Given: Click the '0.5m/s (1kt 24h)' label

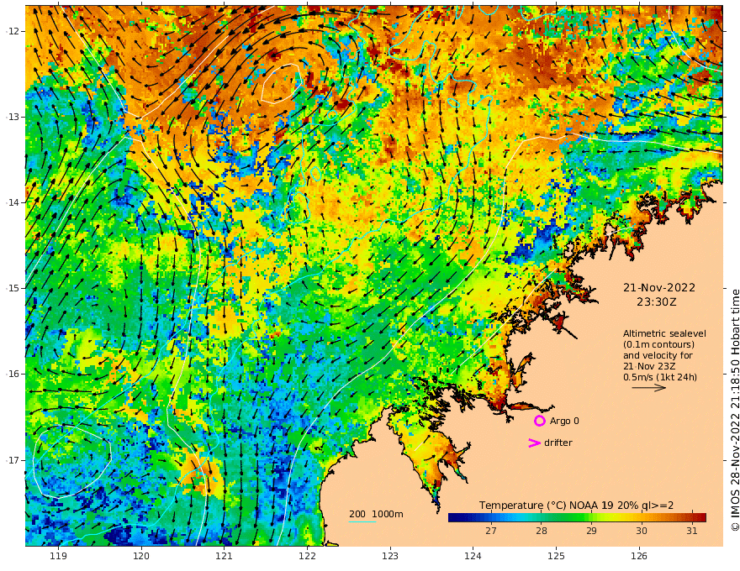Looking at the screenshot, I should [660, 377].
